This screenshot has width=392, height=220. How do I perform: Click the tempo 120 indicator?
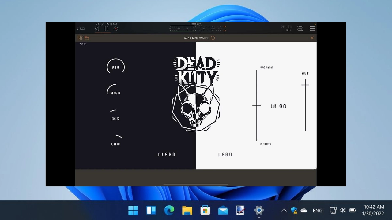click(x=81, y=28)
